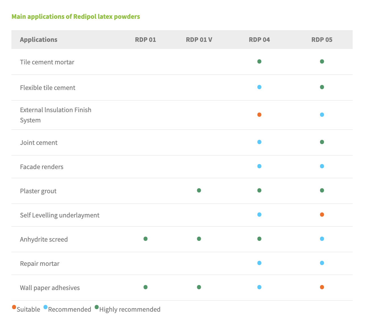This screenshot has height=329, width=376.
Task: Click the orange Suitable legend dot
Action: pyautogui.click(x=14, y=307)
